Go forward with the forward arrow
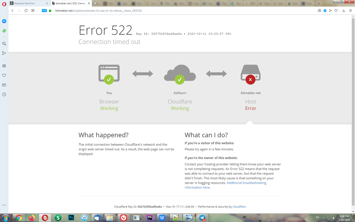355x222 pixels. tap(19, 10)
